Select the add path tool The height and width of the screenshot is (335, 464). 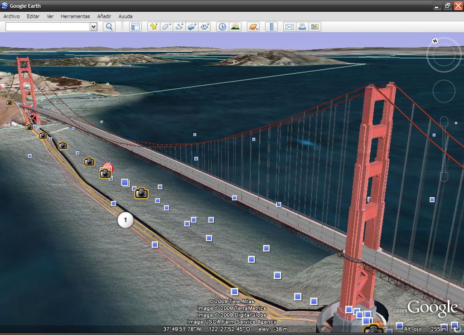click(x=179, y=27)
